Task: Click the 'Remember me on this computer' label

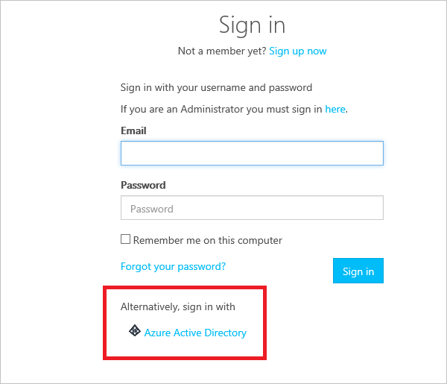Action: tap(208, 240)
